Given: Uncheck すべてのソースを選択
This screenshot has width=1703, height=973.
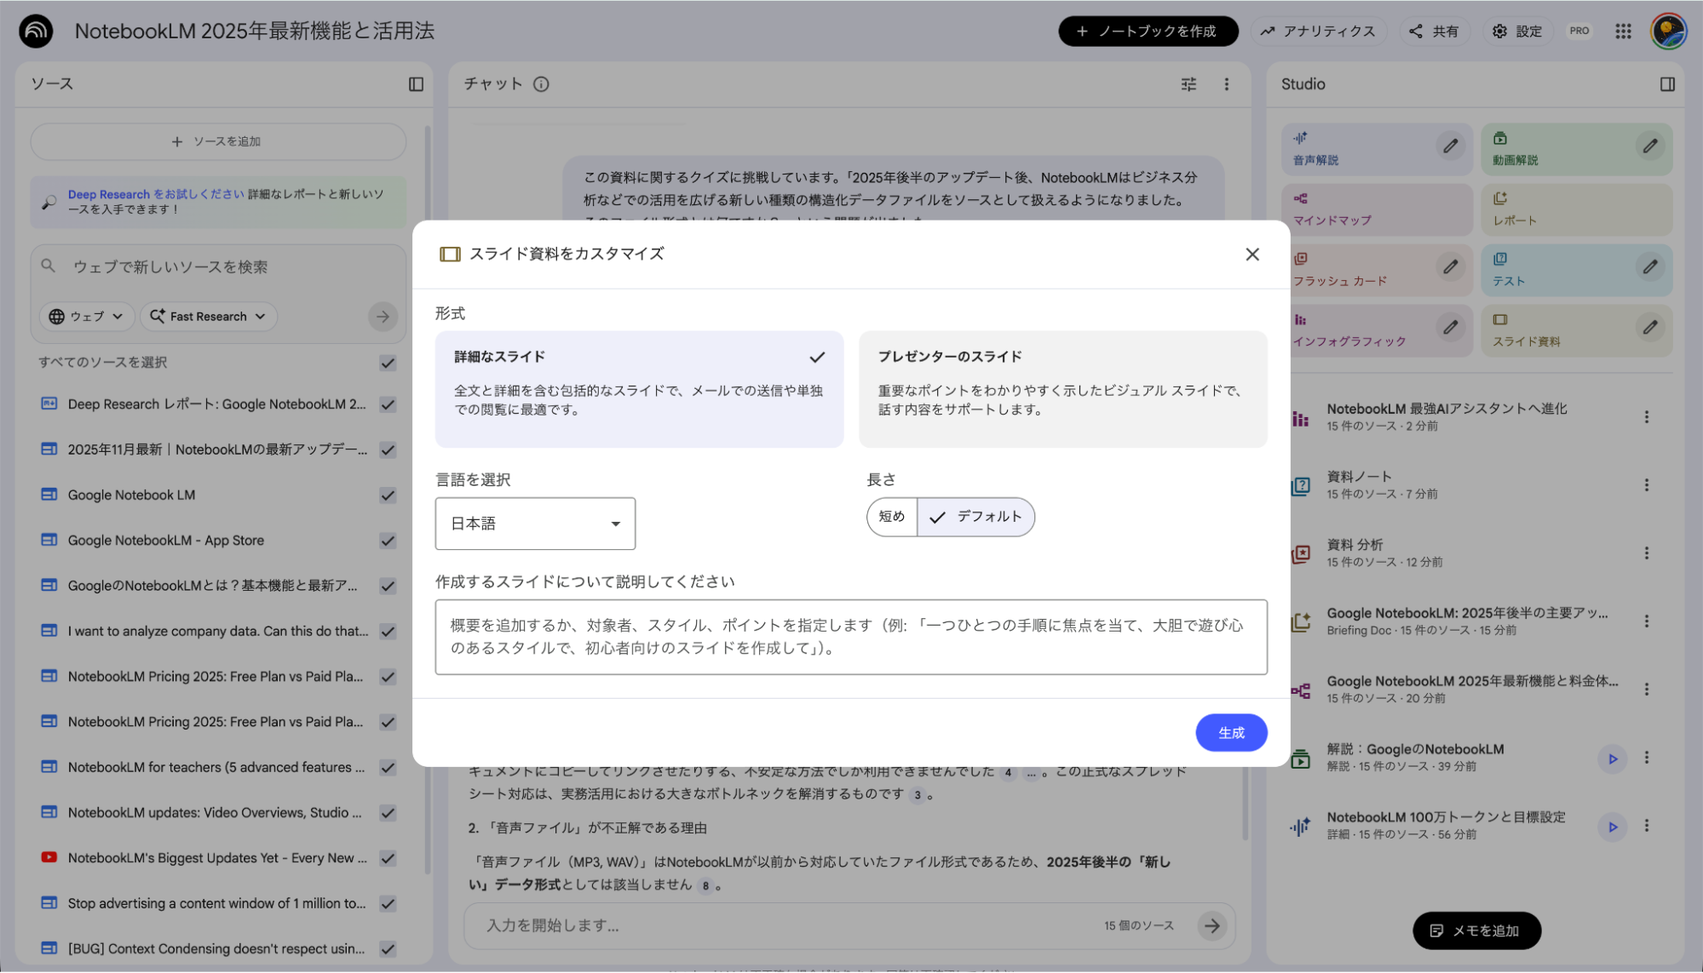Looking at the screenshot, I should point(388,362).
